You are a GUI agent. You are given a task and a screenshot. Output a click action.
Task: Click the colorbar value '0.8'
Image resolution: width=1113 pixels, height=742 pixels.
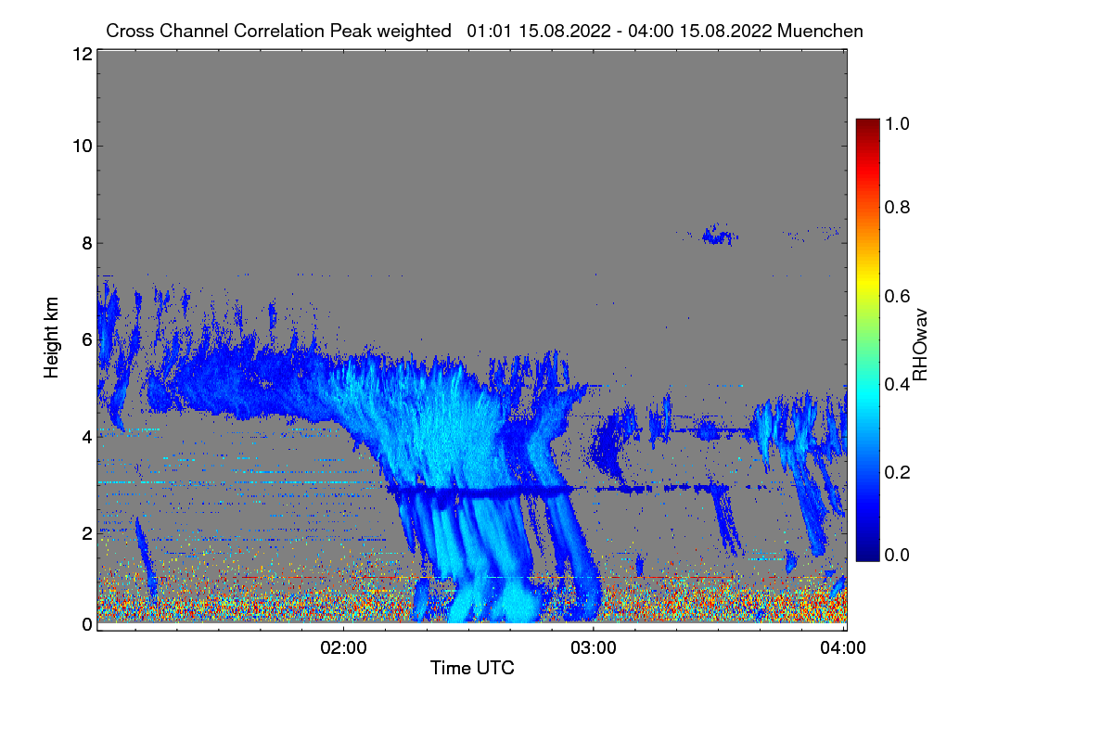coord(897,208)
